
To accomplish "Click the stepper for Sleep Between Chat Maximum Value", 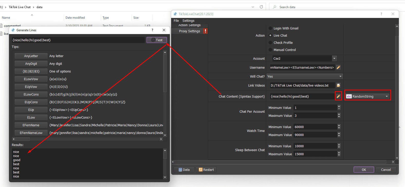I will click(x=339, y=154).
